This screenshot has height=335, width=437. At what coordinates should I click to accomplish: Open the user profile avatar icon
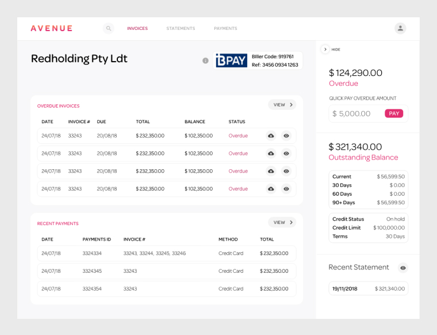tap(400, 28)
